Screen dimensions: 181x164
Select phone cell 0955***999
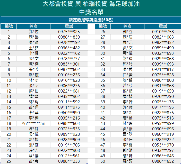pyautogui.click(x=163, y=123)
